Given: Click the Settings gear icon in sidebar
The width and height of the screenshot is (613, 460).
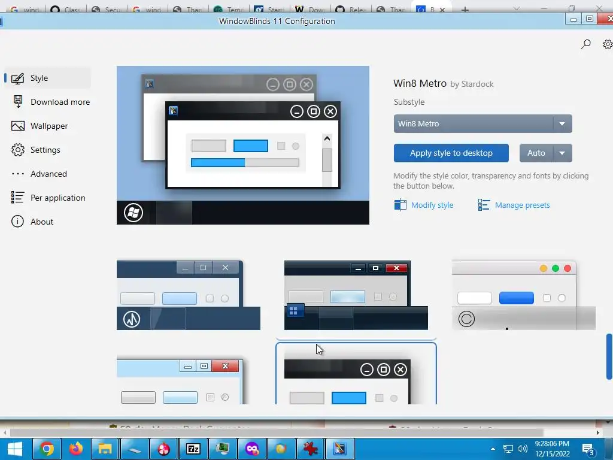Looking at the screenshot, I should click(17, 150).
